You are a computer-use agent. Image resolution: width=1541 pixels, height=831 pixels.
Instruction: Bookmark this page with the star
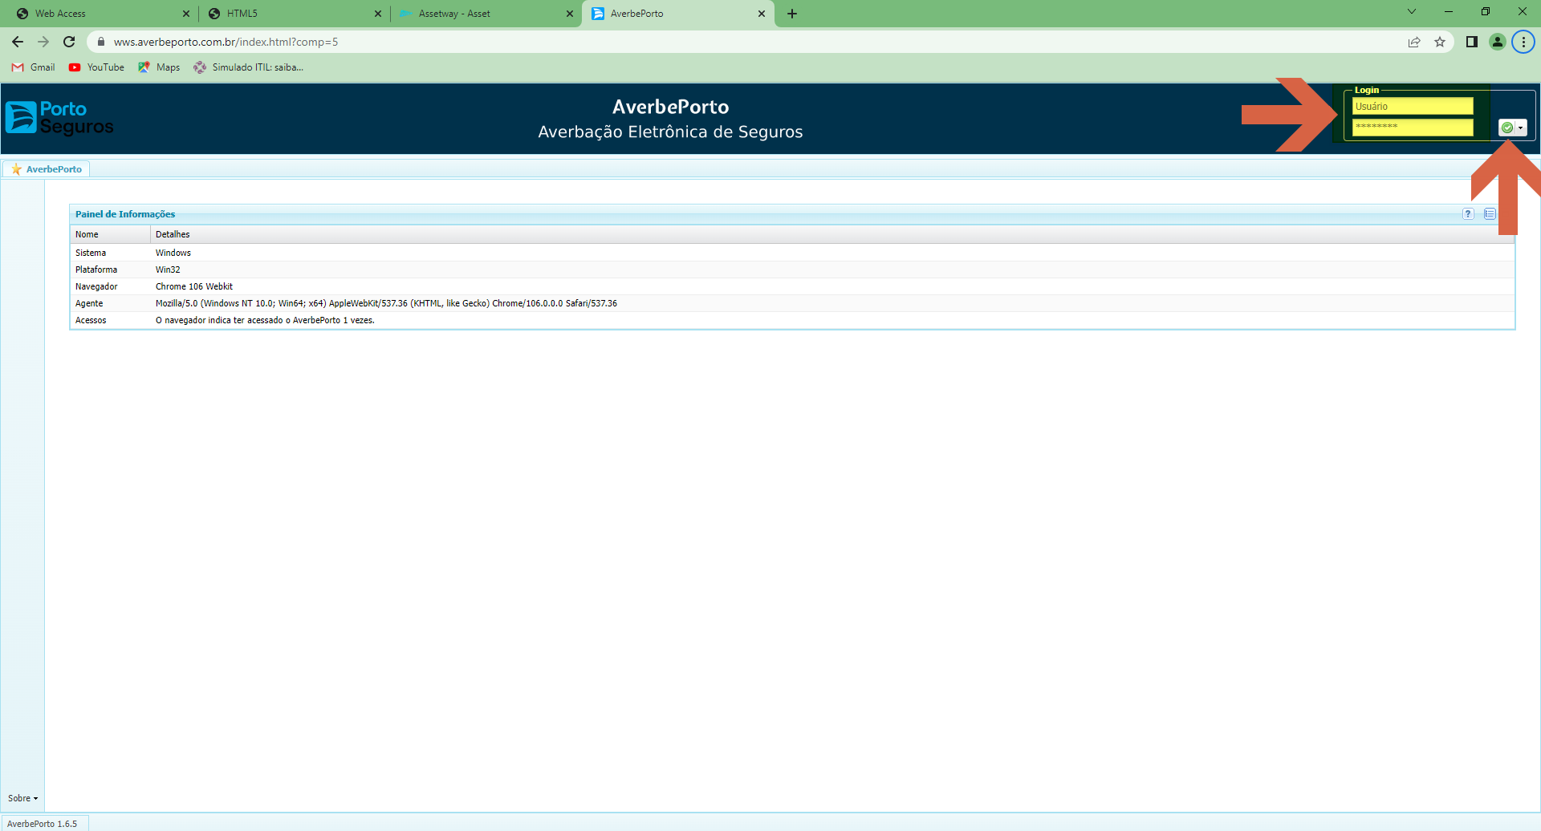[x=1440, y=42]
